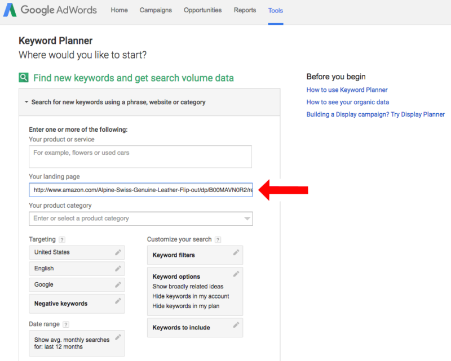
Task: Open the Reports tab
Action: pyautogui.click(x=245, y=10)
